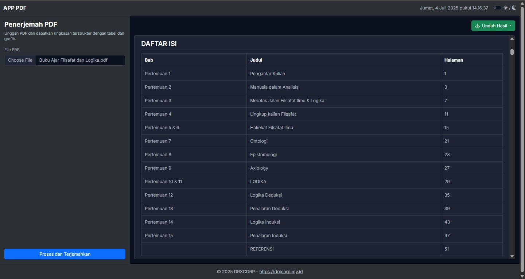Click the LOGIKA title cell
This screenshot has height=279, width=525.
pos(344,182)
